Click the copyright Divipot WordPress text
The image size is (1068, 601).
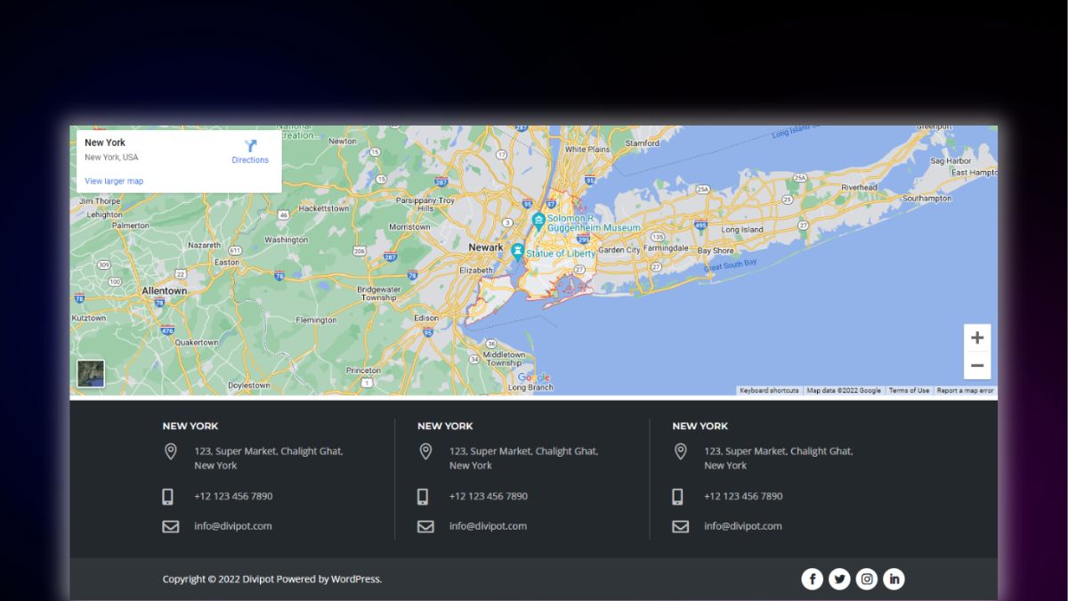[272, 580]
